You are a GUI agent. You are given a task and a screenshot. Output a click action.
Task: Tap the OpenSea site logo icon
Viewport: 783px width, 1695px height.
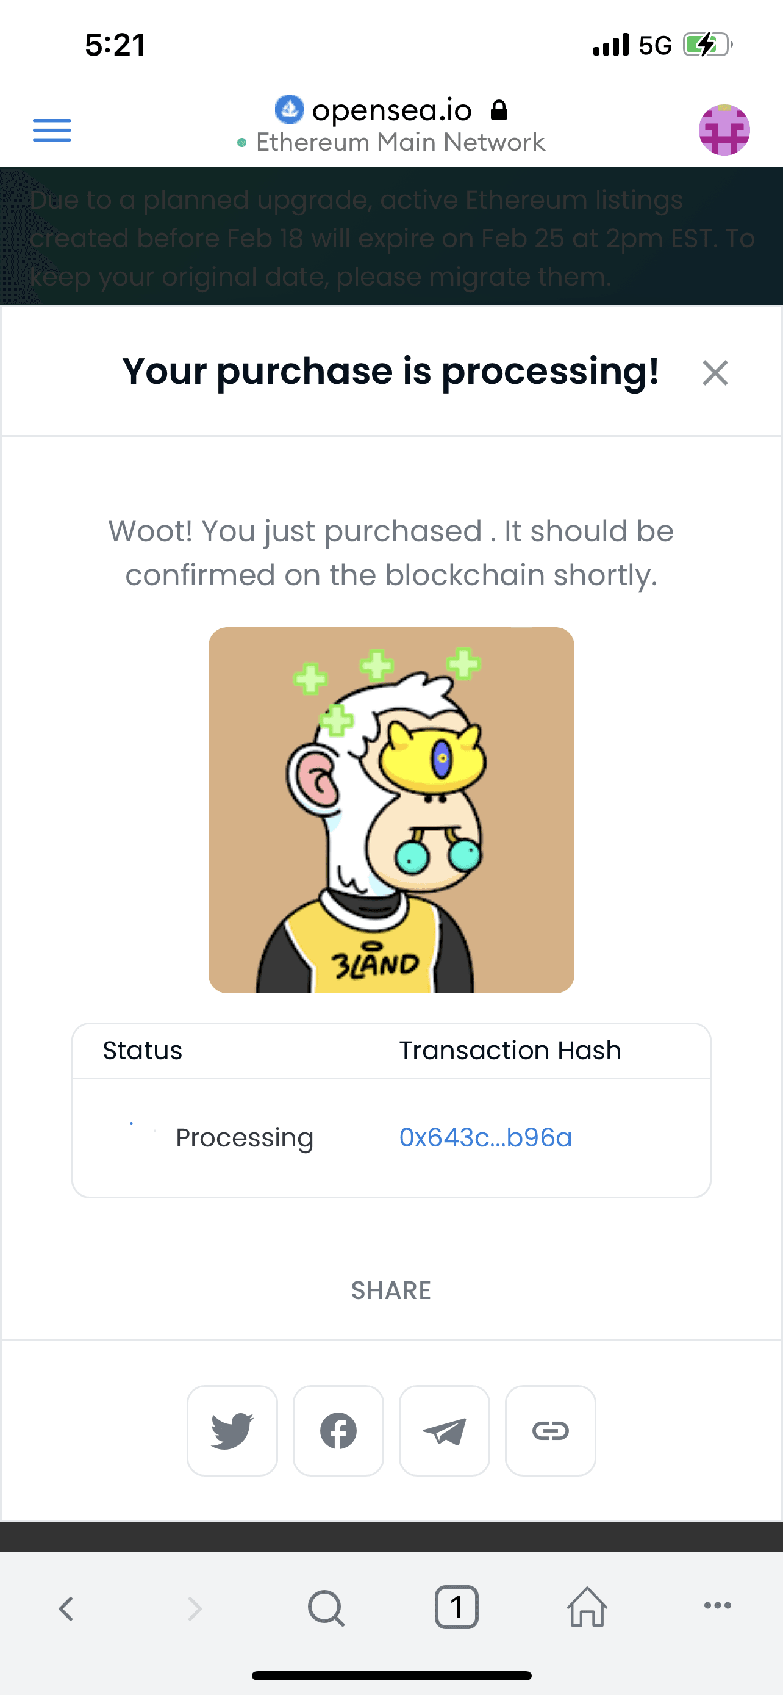pos(289,109)
